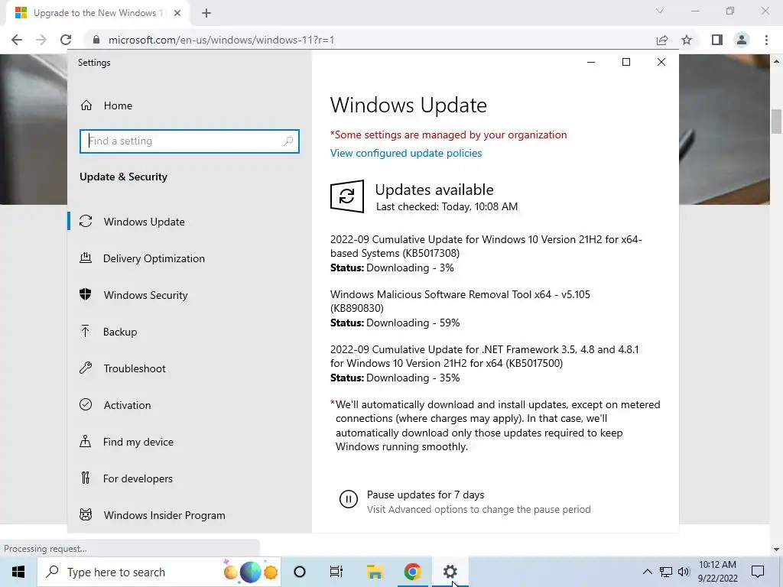
Task: Share this page using Chrome share icon
Action: pyautogui.click(x=662, y=40)
